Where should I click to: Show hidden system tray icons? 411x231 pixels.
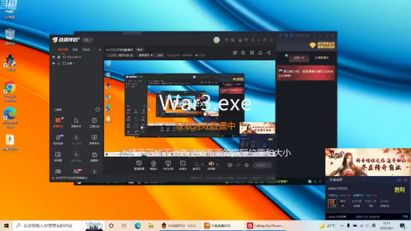pos(342,225)
